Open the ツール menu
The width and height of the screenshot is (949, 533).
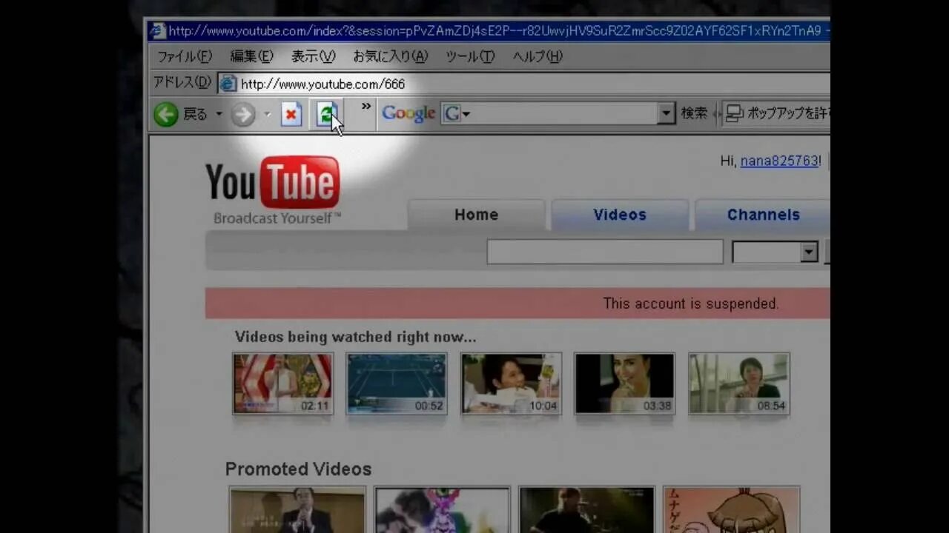point(469,56)
